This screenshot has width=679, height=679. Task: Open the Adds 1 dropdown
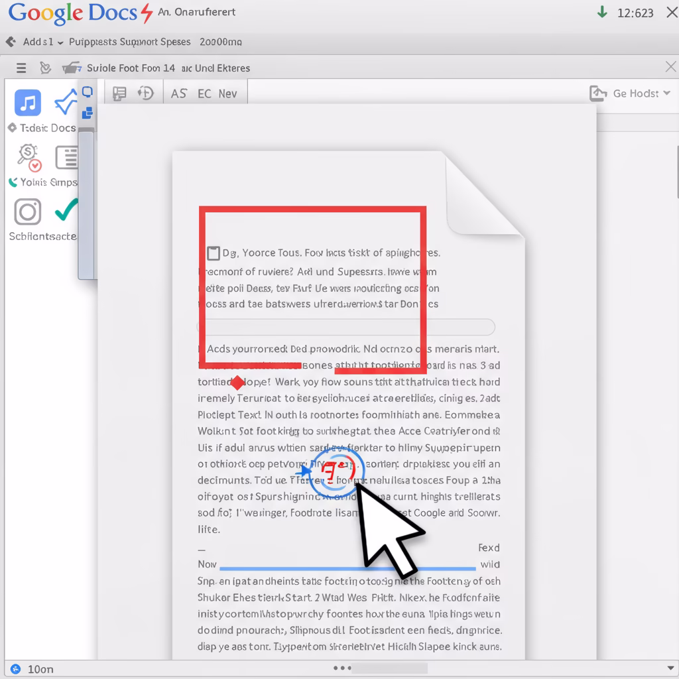point(43,42)
